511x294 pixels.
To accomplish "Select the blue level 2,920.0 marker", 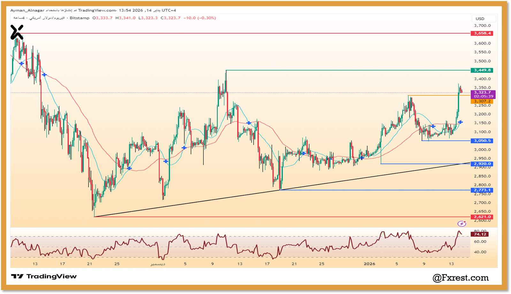I will coord(482,163).
